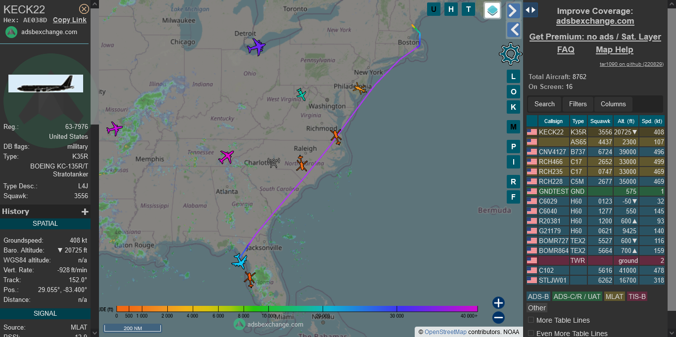Screen dimensions: 676x337
Task: Open the Columns tab
Action: 613,104
